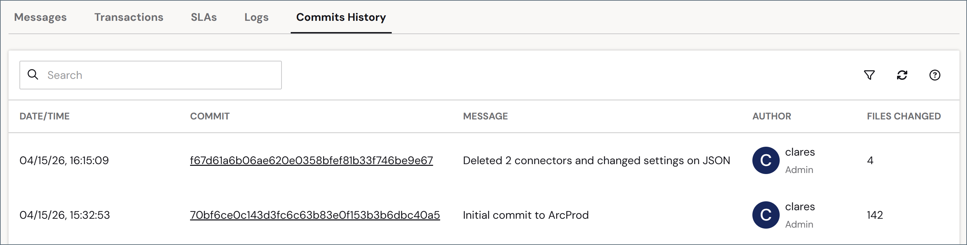This screenshot has width=967, height=245.
Task: Select the Commits History tab
Action: (341, 17)
